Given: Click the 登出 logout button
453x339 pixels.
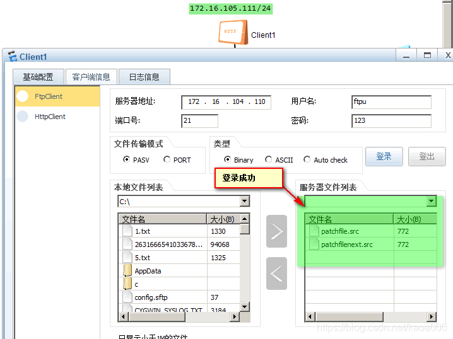Looking at the screenshot, I should coord(427,156).
